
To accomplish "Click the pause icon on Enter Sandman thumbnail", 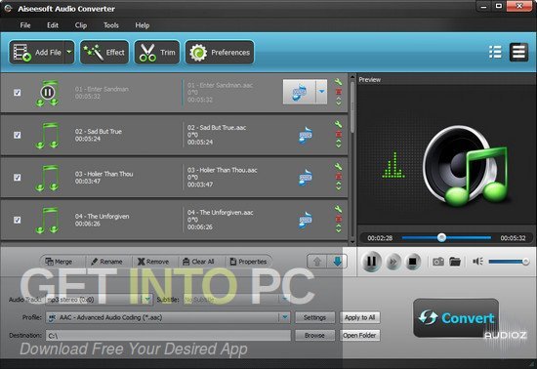I will point(47,92).
